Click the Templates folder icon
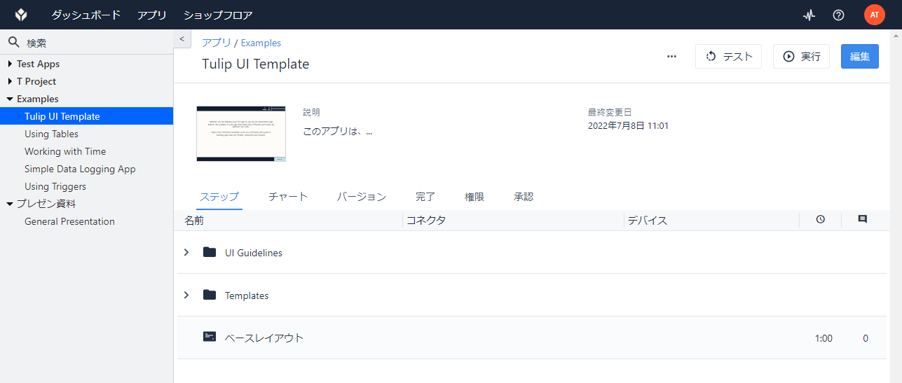The height and width of the screenshot is (383, 902). [x=209, y=295]
